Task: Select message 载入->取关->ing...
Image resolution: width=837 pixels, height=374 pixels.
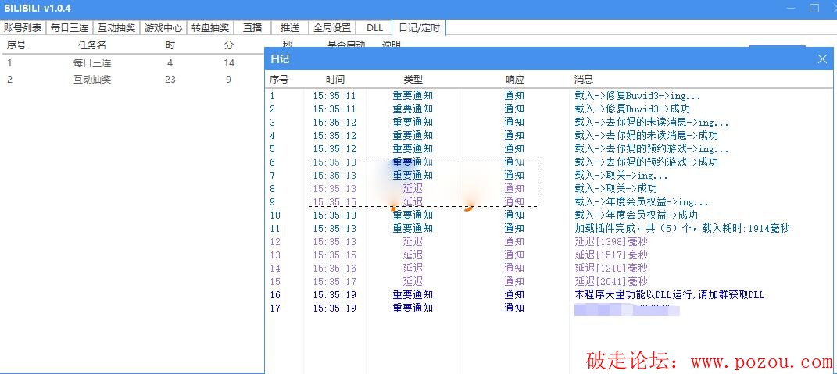Action: pos(621,176)
